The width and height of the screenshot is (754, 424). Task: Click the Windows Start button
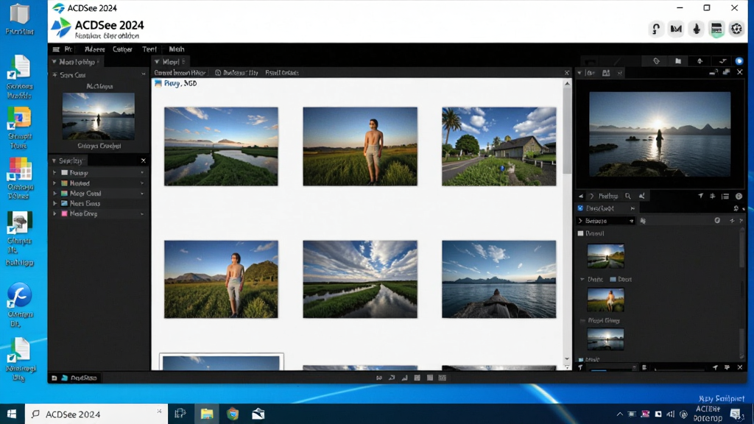pos(12,414)
